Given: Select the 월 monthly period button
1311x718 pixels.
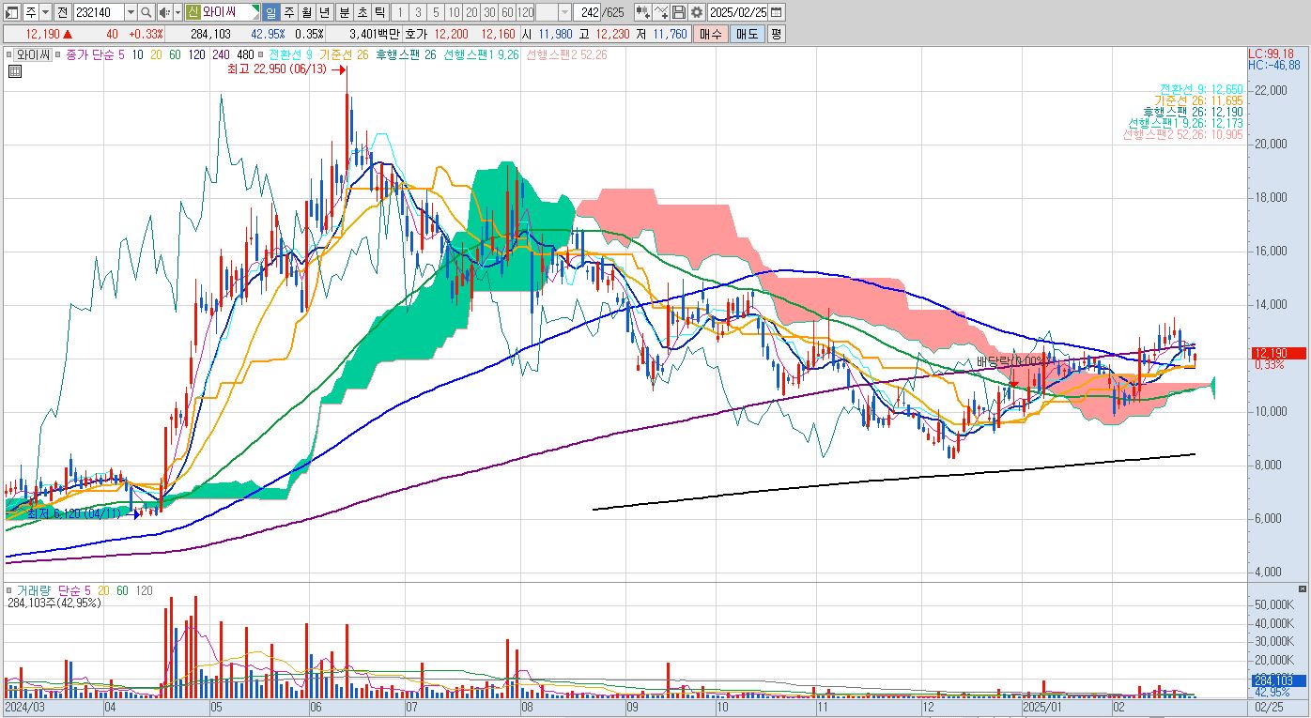Looking at the screenshot, I should (x=306, y=12).
